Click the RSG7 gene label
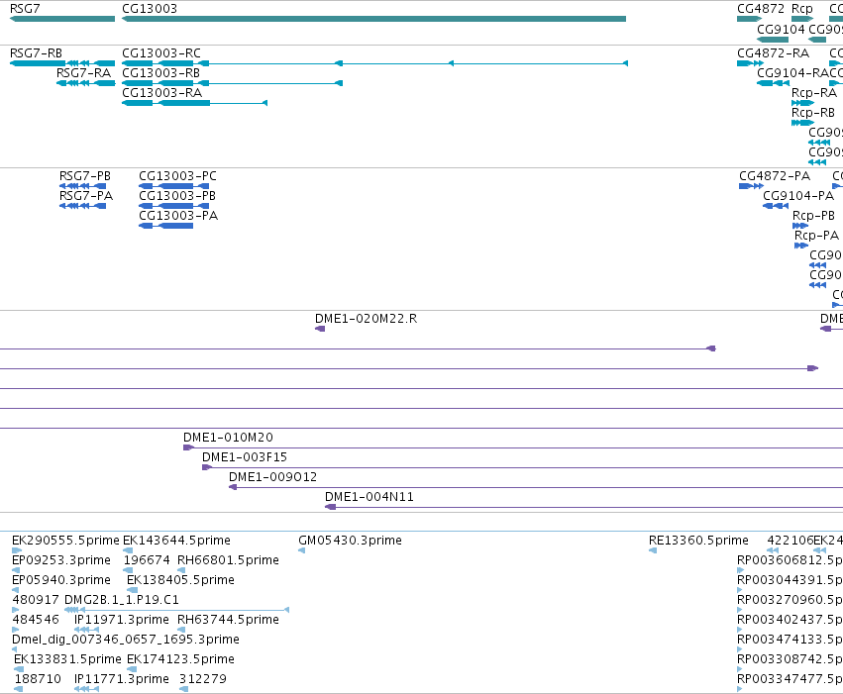Screen dimensions: 843x694 pyautogui.click(x=25, y=9)
